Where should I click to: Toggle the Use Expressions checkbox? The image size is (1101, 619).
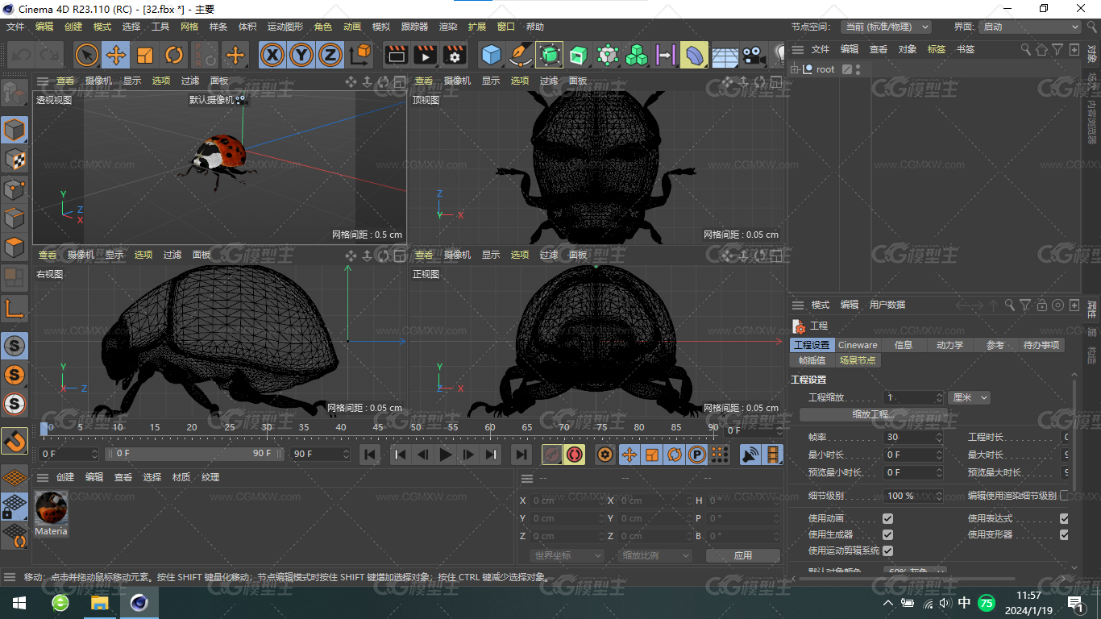pyautogui.click(x=1064, y=518)
